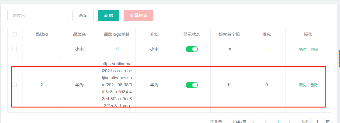Toggle the 显示状态 switch for 小米
Viewport: 340px width, 123px height.
[192, 49]
